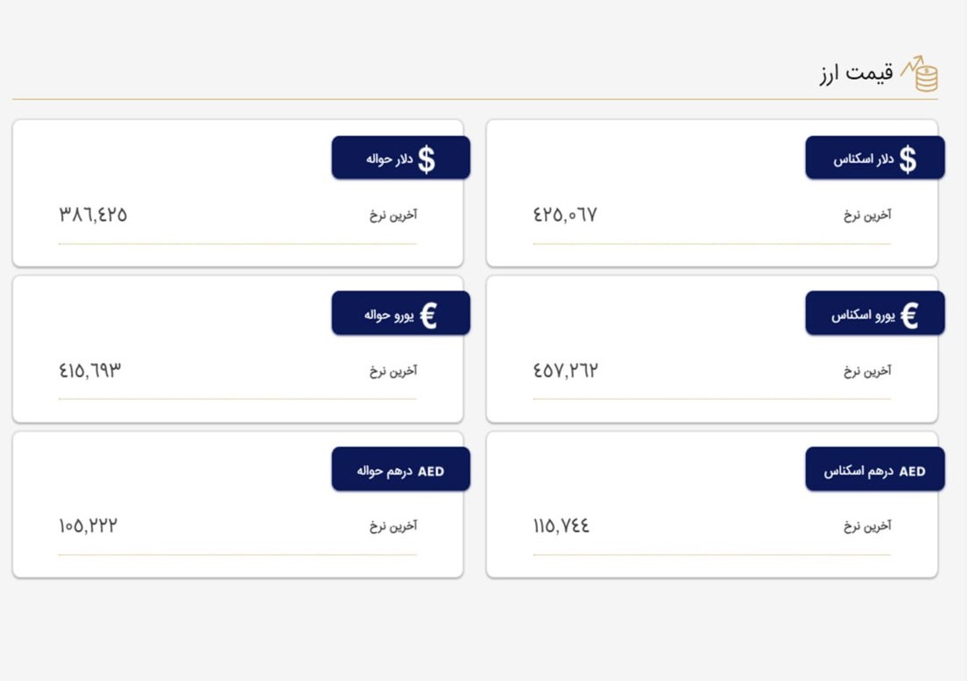This screenshot has width=967, height=681.
Task: Open the دلار حواله rate badge
Action: click(401, 158)
